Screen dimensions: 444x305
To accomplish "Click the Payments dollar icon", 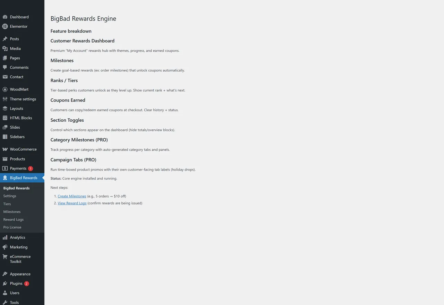I will (x=5, y=168).
